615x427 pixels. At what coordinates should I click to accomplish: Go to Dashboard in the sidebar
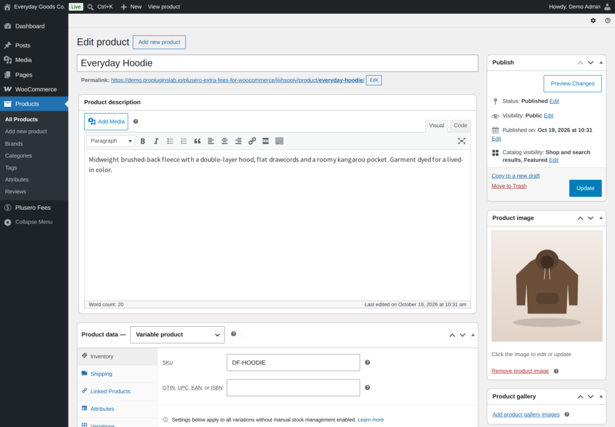[34, 26]
